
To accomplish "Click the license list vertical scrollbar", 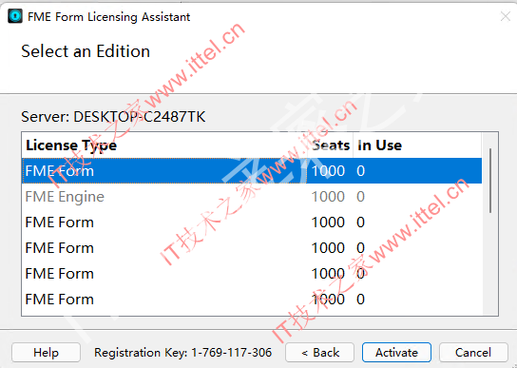I will point(490,181).
